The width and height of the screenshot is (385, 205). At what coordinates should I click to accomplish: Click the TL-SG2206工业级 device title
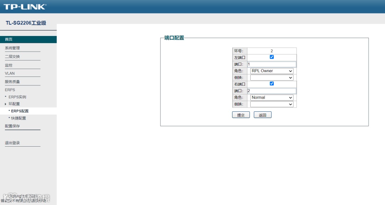coord(26,23)
